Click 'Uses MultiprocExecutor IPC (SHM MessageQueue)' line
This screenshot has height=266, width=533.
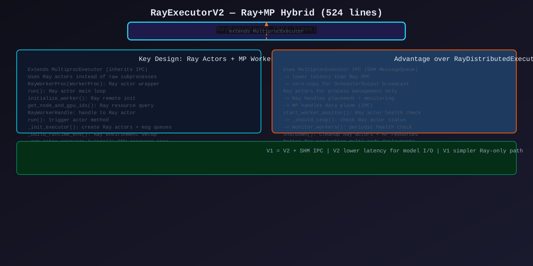point(351,70)
